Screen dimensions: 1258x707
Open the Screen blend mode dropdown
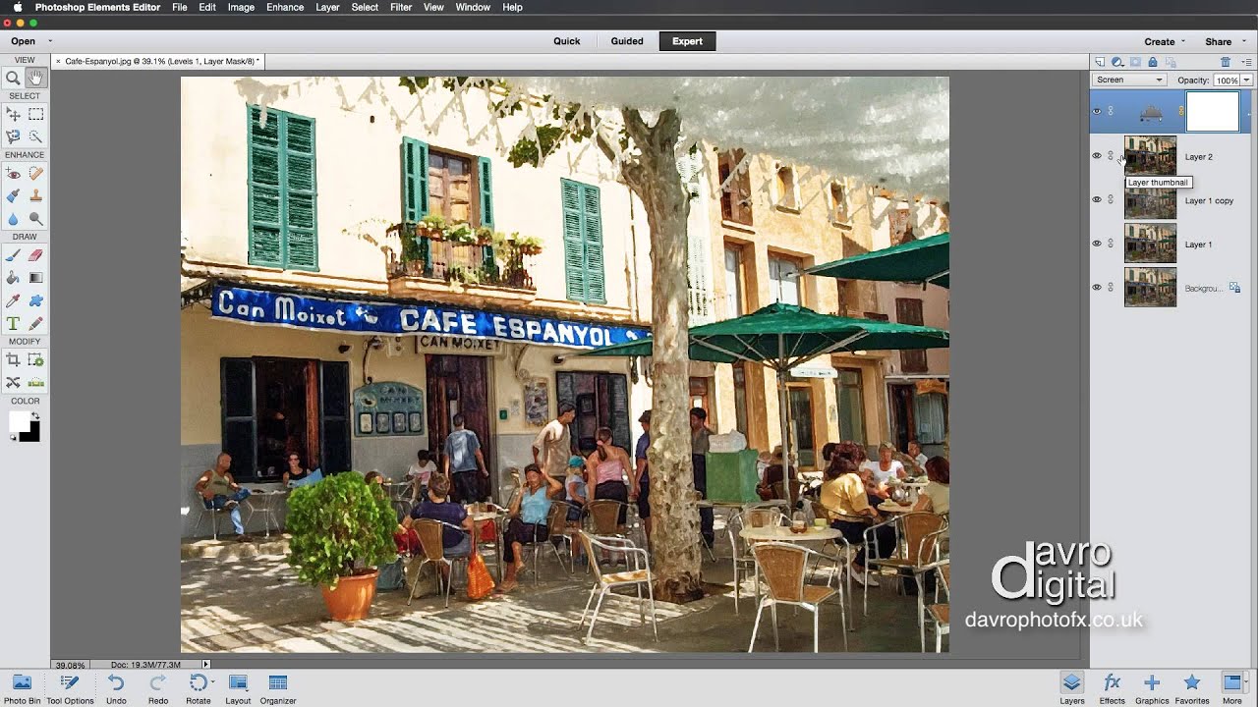point(1129,80)
